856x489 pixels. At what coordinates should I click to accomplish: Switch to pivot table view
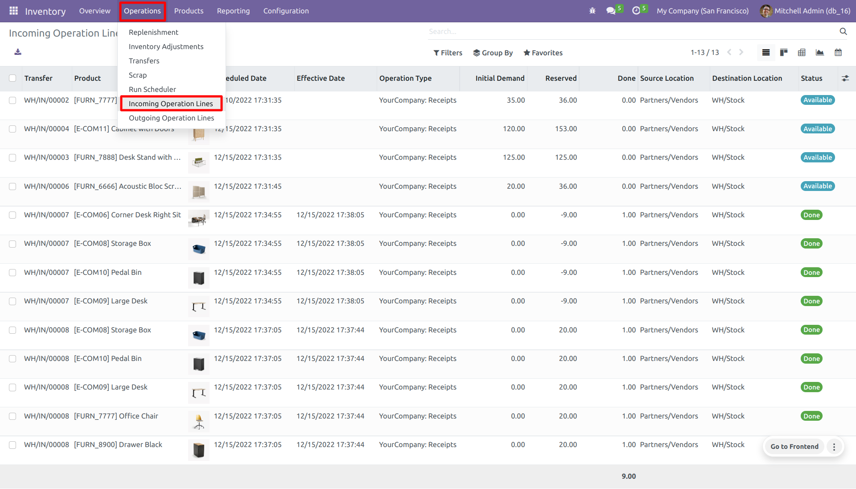point(802,53)
